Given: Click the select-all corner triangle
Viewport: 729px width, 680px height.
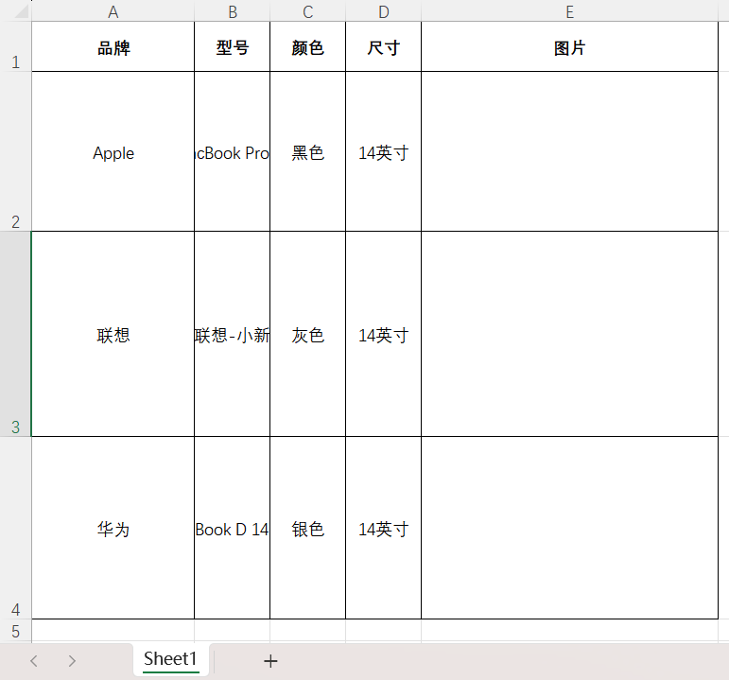Looking at the screenshot, I should [x=22, y=11].
